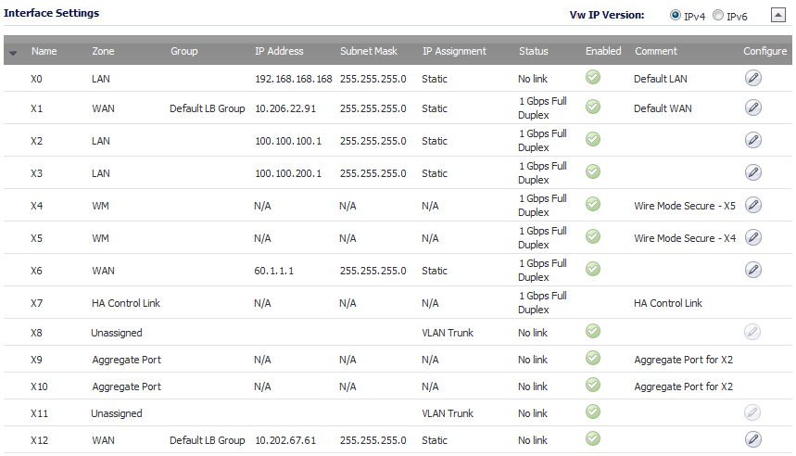Configure the X4 Wire Mode interface
This screenshot has height=456, width=796.
click(752, 205)
